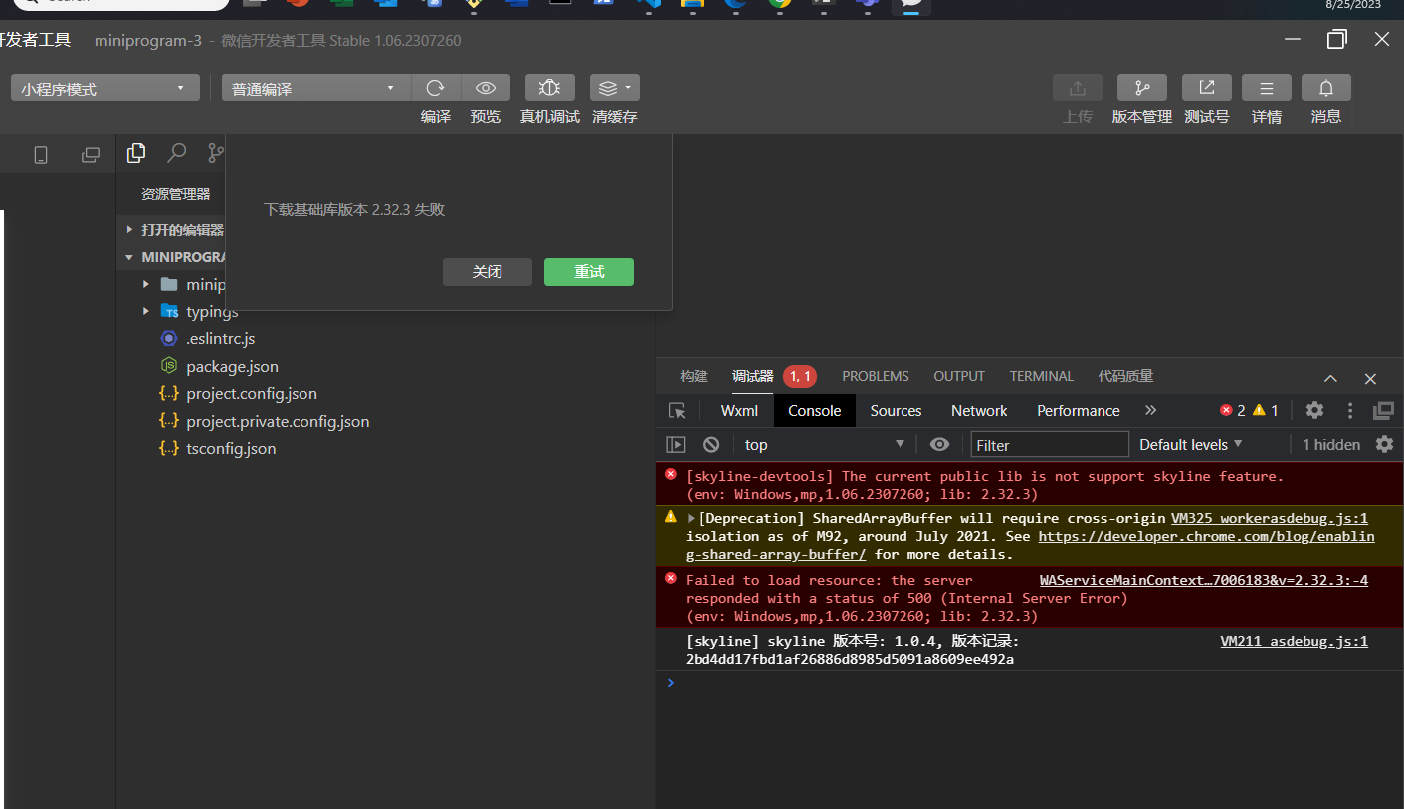Open project.config.json file
This screenshot has height=809, width=1404.
252,394
